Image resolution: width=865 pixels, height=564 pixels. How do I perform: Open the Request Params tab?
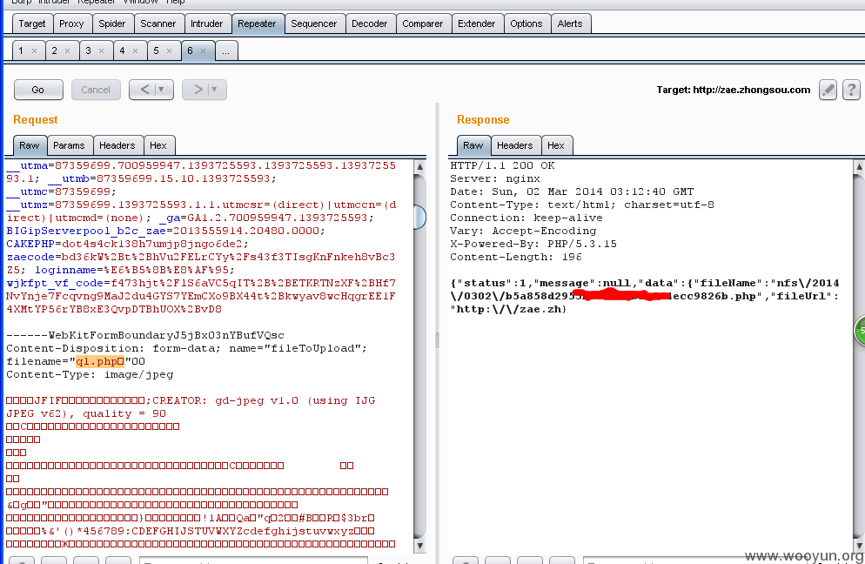[69, 145]
